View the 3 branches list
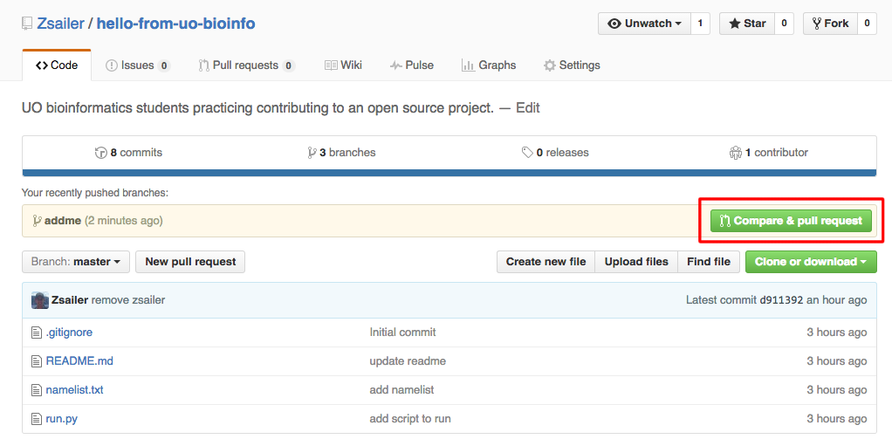Viewport: 892px width, 439px height. click(341, 153)
